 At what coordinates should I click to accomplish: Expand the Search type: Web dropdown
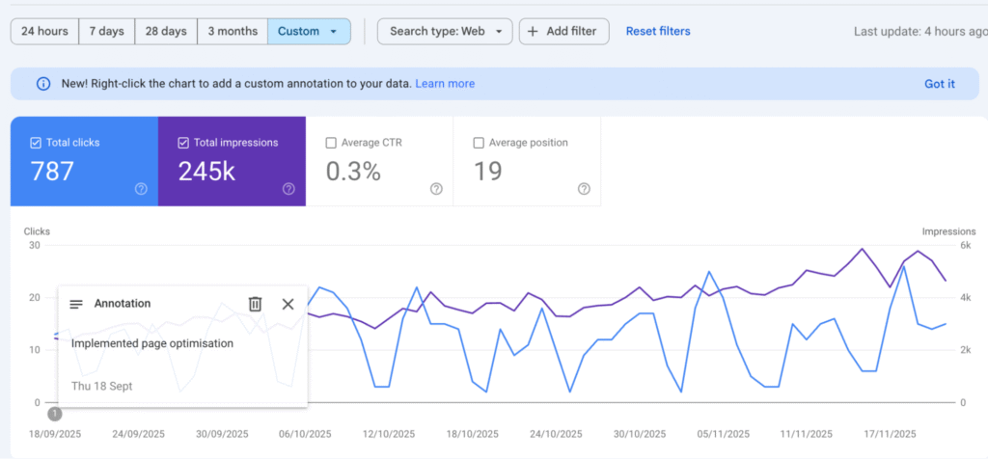(444, 31)
